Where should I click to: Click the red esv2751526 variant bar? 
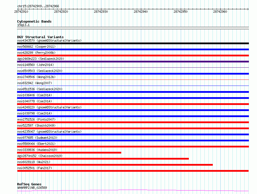point(133,122)
